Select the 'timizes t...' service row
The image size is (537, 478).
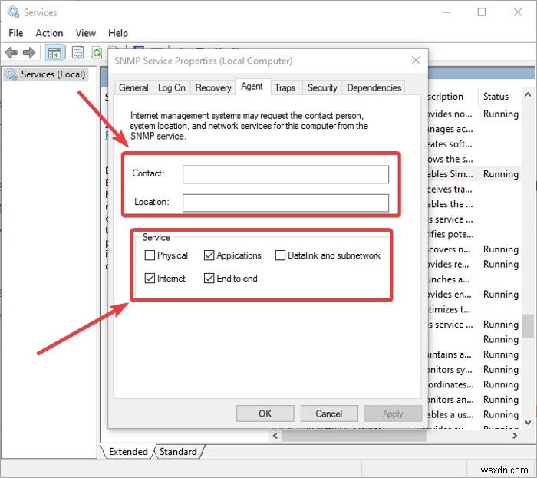(474, 309)
